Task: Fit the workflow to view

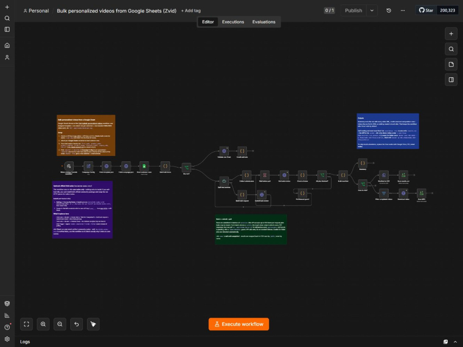Action: tap(26, 324)
